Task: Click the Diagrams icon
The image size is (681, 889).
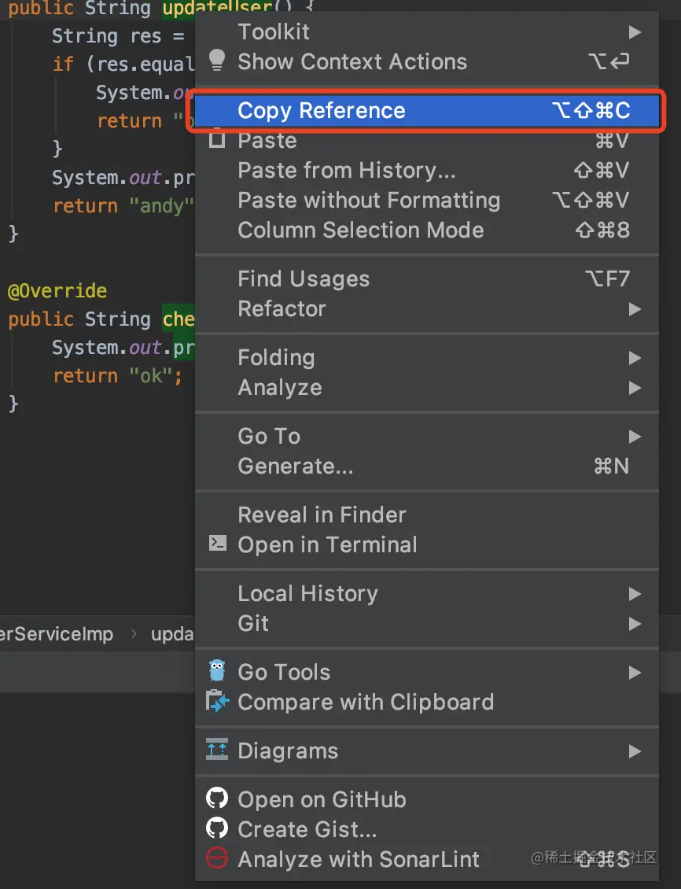Action: (x=217, y=750)
